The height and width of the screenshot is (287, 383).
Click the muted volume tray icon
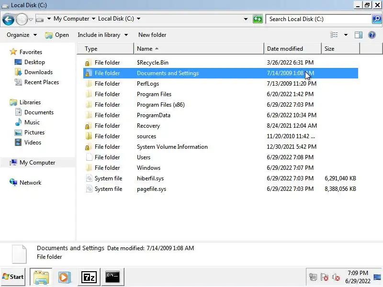point(336,277)
